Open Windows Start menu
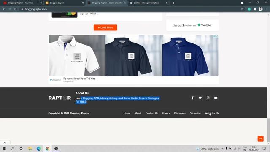Image resolution: width=270 pixels, height=152 pixels. [x=4, y=149]
